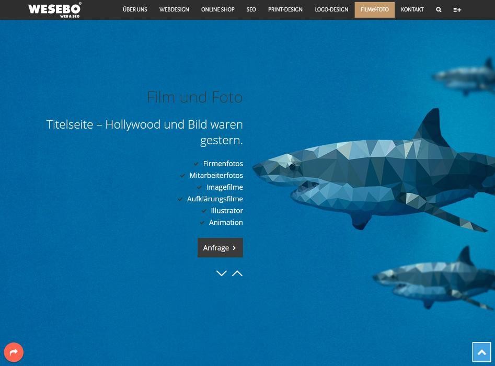Select the highlighted Film&Foto tab
The image size is (495, 366).
(x=374, y=9)
